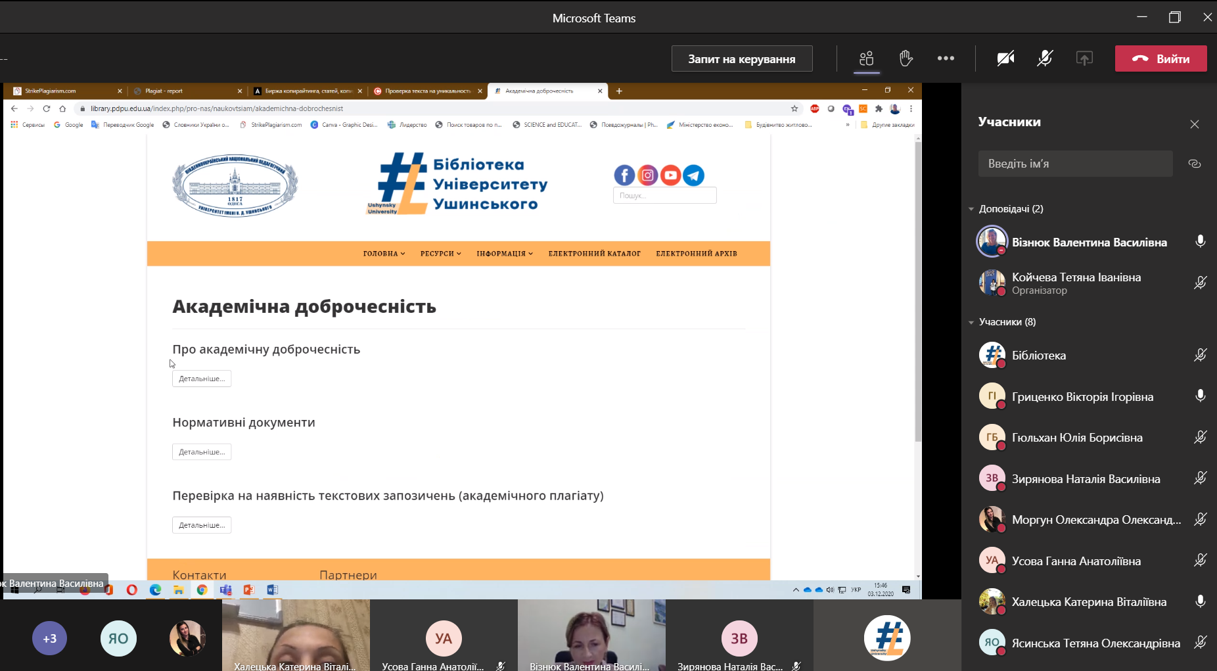1217x671 pixels.
Task: Expand the РЕСУРСИ menu
Action: click(441, 254)
